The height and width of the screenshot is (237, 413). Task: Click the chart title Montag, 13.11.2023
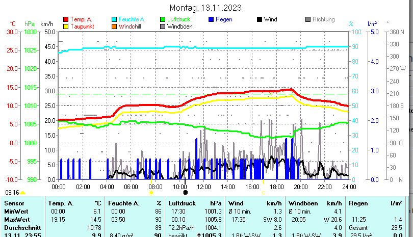click(205, 8)
